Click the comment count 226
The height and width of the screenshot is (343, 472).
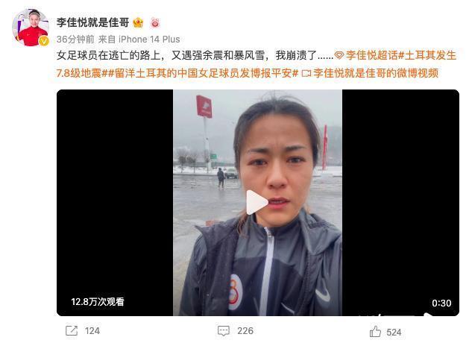(x=245, y=331)
